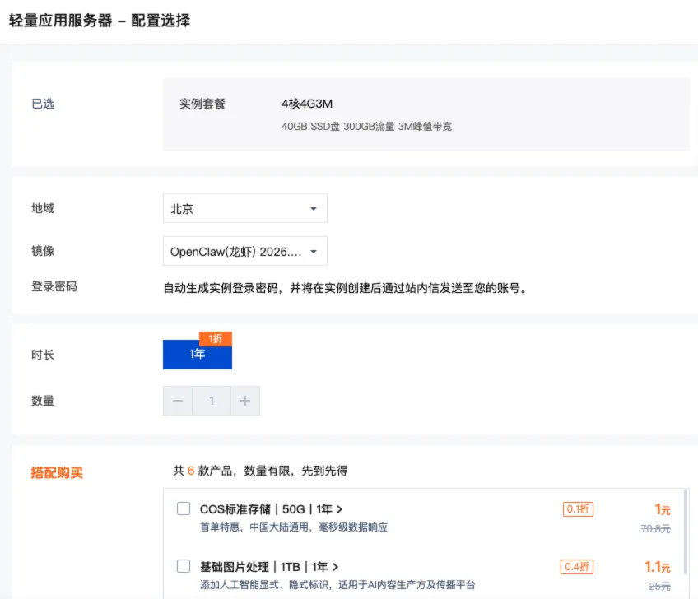
Task: Click the quantity input field showing 1
Action: click(212, 401)
